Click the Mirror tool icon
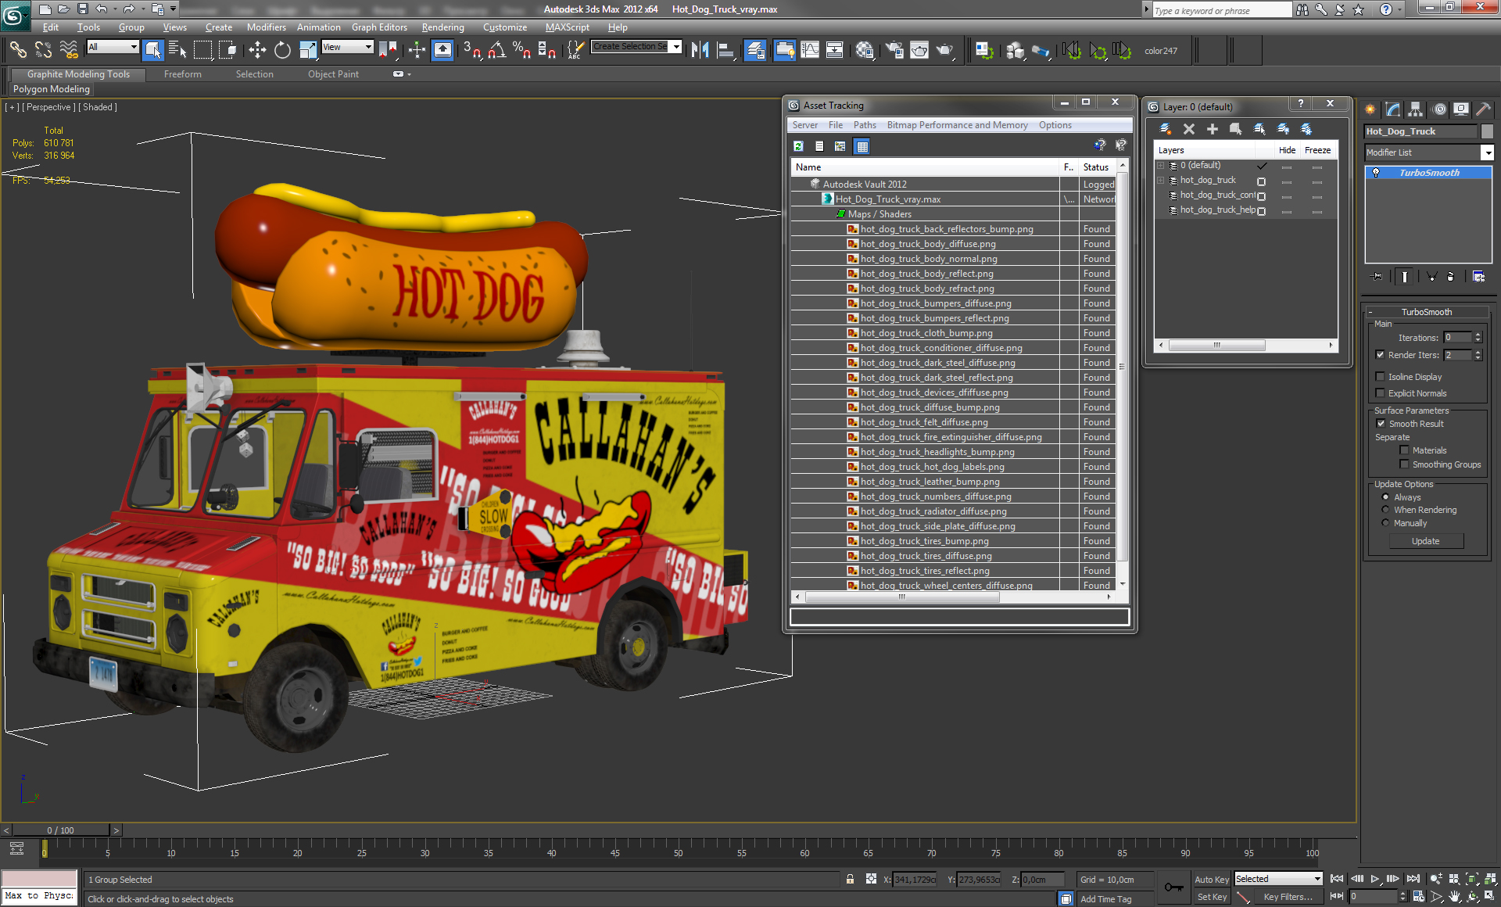Screen dimensions: 1501x907 tap(700, 50)
